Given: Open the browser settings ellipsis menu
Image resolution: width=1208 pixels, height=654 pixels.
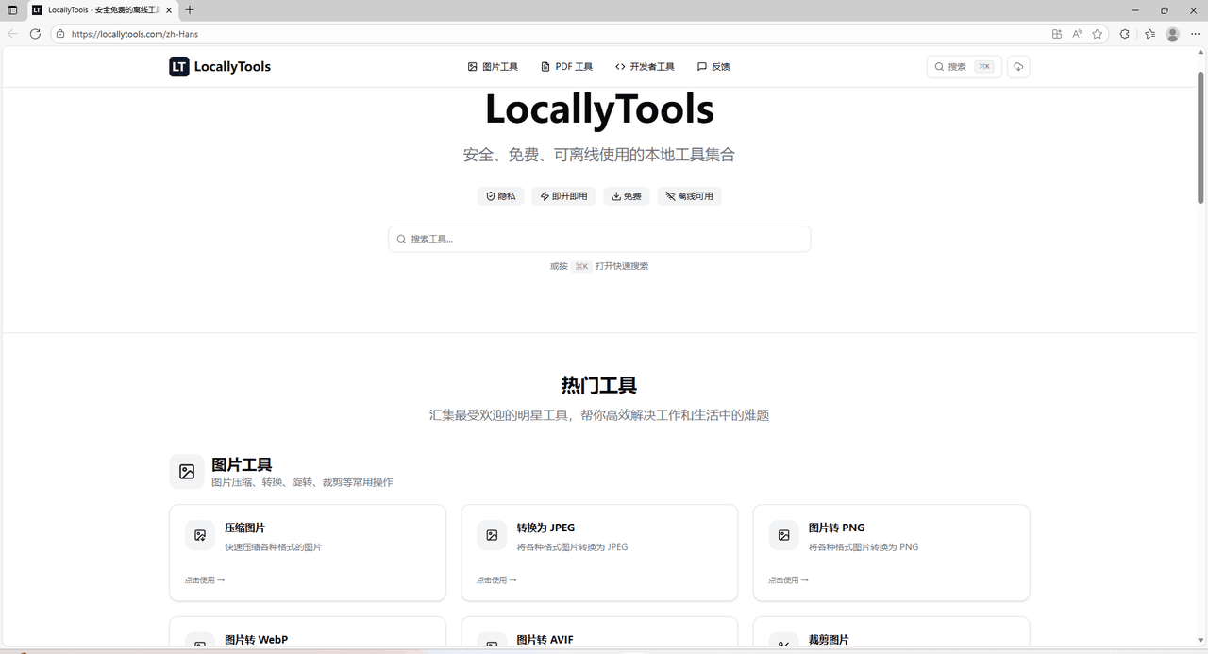Looking at the screenshot, I should pos(1196,34).
